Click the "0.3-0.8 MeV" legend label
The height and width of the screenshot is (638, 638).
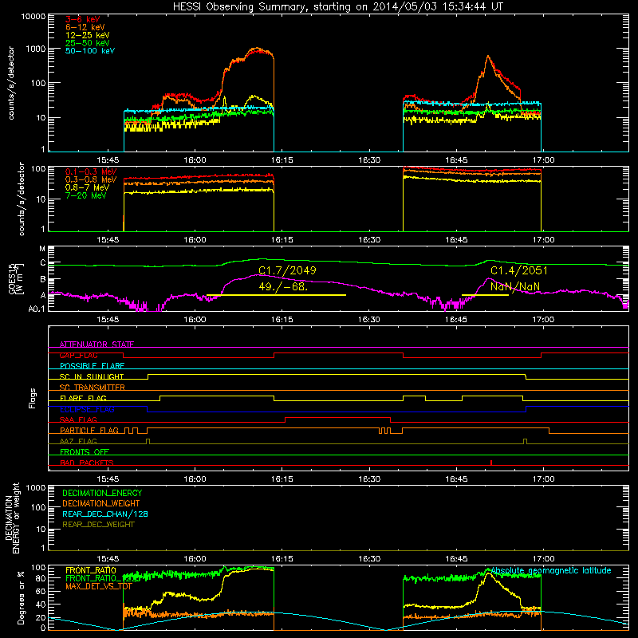(91, 179)
